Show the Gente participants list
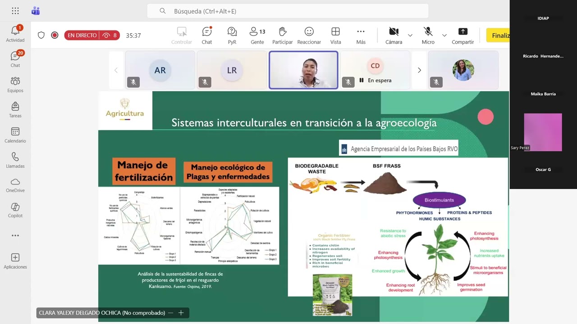 point(257,36)
